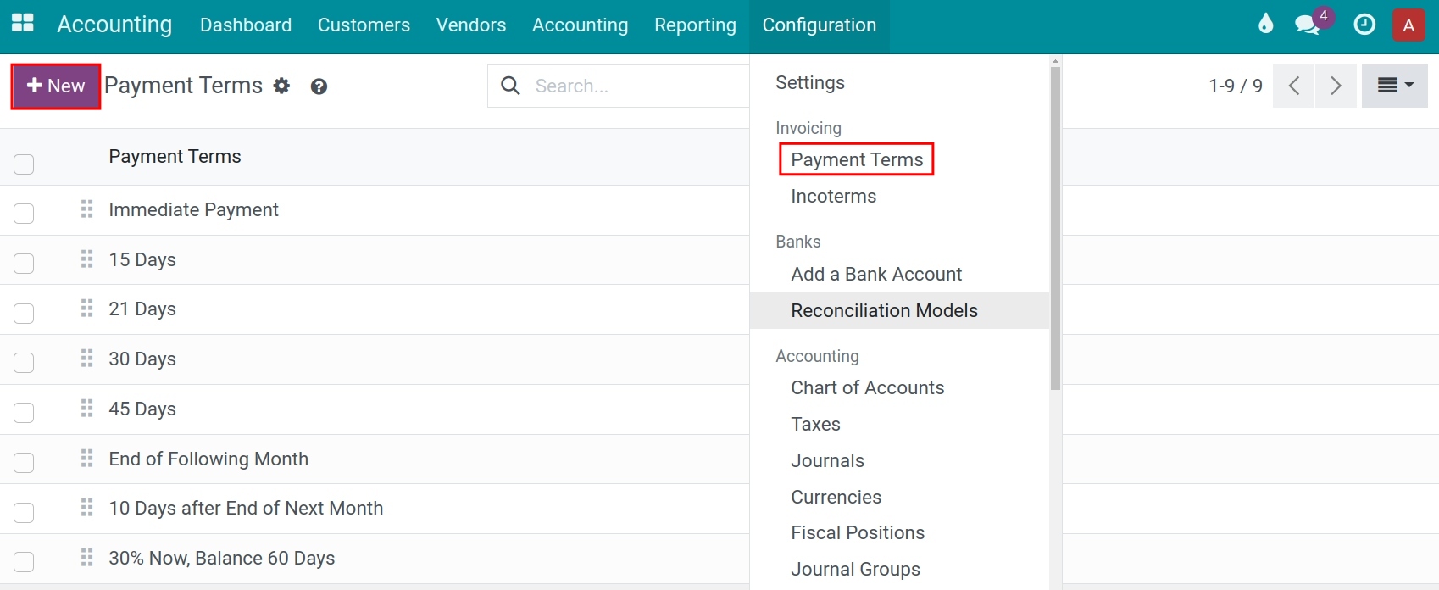Check the 45 Days row checkbox
The width and height of the screenshot is (1439, 590).
click(x=24, y=413)
